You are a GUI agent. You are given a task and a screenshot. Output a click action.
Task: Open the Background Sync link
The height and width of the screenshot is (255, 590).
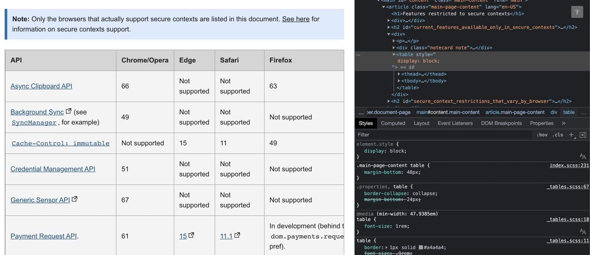click(37, 112)
